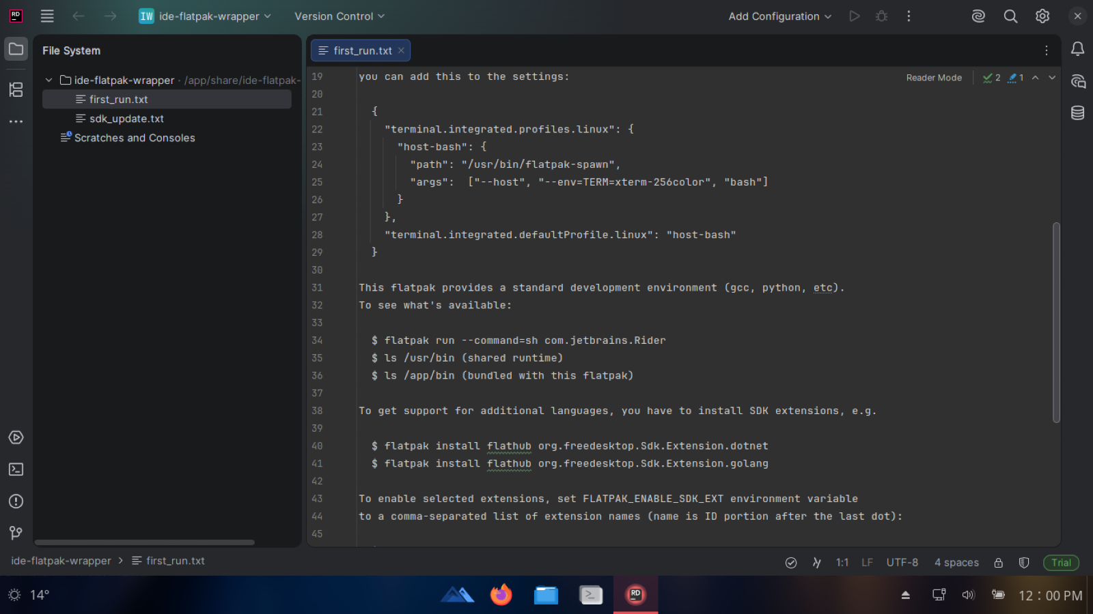Image resolution: width=1093 pixels, height=614 pixels.
Task: Click the 1:1 caret position indicator
Action: (842, 563)
